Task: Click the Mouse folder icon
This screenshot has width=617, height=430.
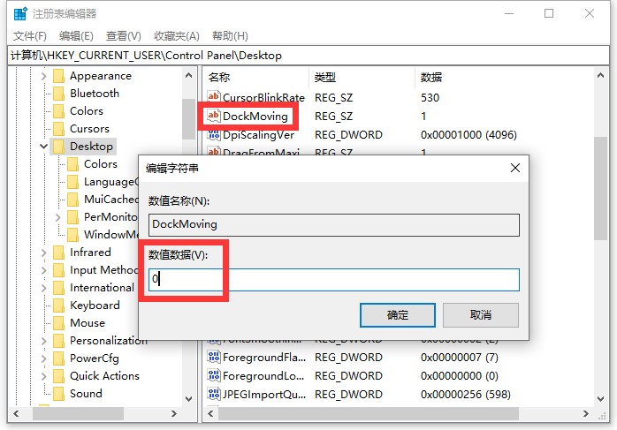Action: pyautogui.click(x=58, y=323)
